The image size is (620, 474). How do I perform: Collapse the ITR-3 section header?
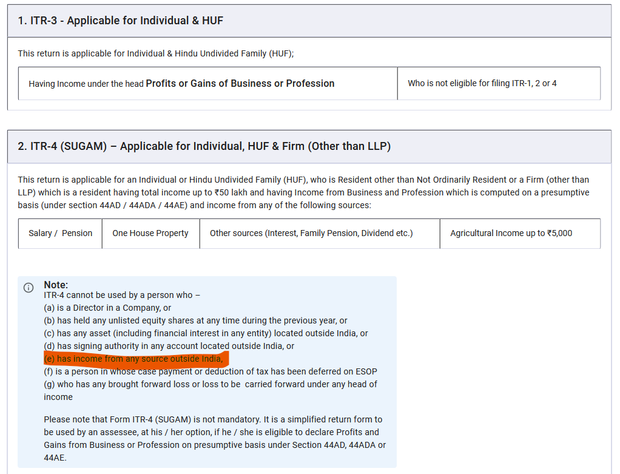(309, 21)
